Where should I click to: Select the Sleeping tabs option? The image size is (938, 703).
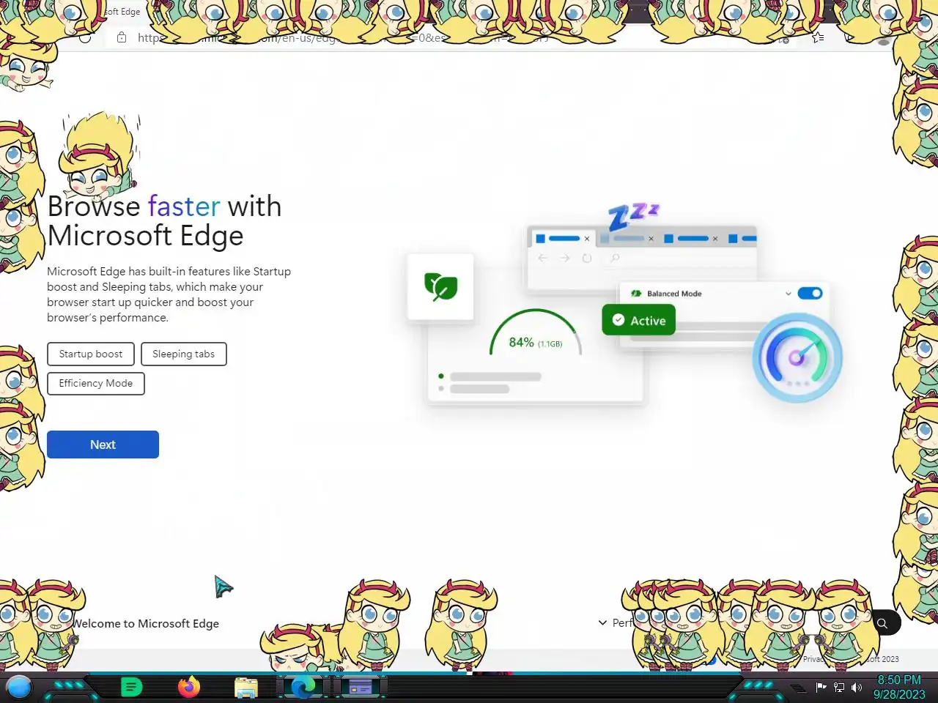click(184, 354)
